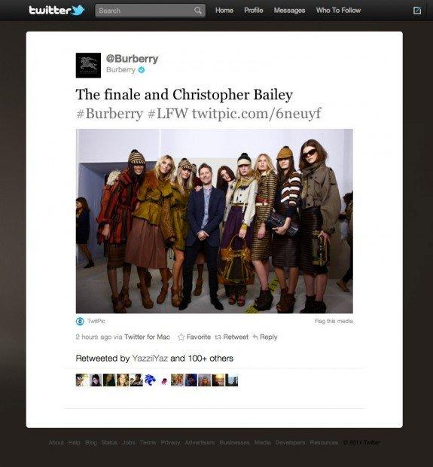The height and width of the screenshot is (467, 433).
Task: Click the first retweeter avatar thumbnail
Action: [x=82, y=380]
